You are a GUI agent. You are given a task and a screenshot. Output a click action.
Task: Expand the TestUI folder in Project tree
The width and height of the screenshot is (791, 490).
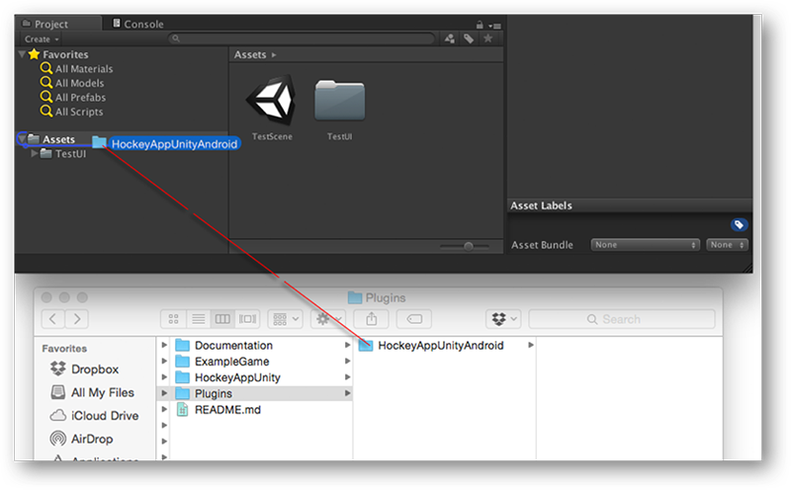pos(35,153)
